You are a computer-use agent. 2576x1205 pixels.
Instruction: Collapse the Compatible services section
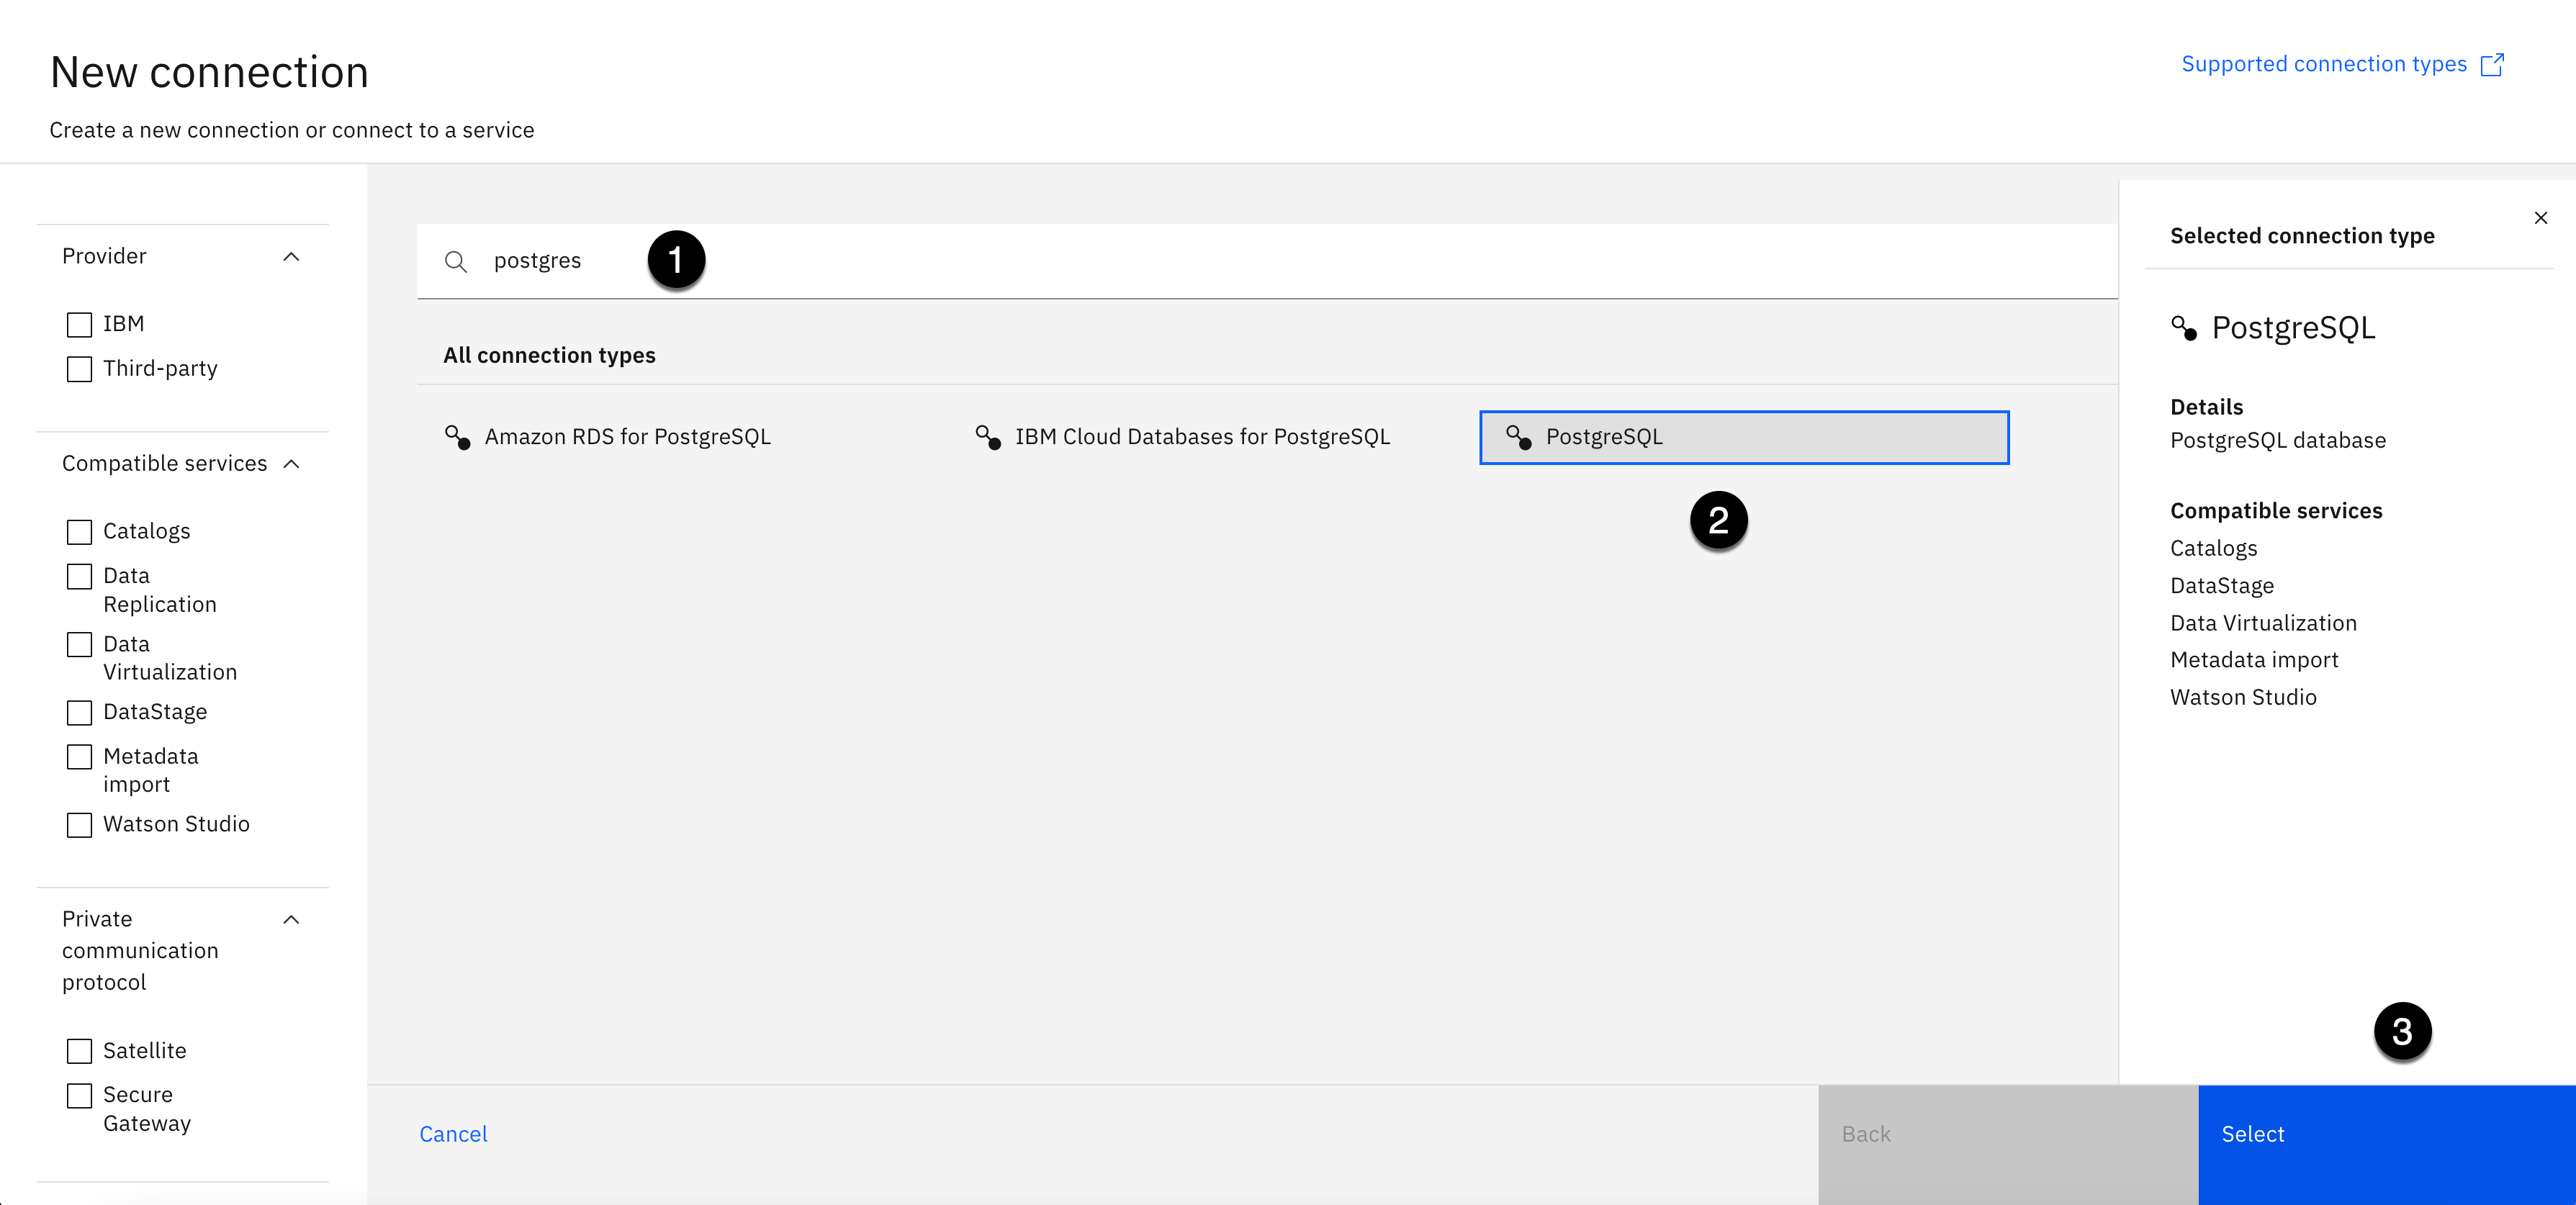(x=291, y=464)
